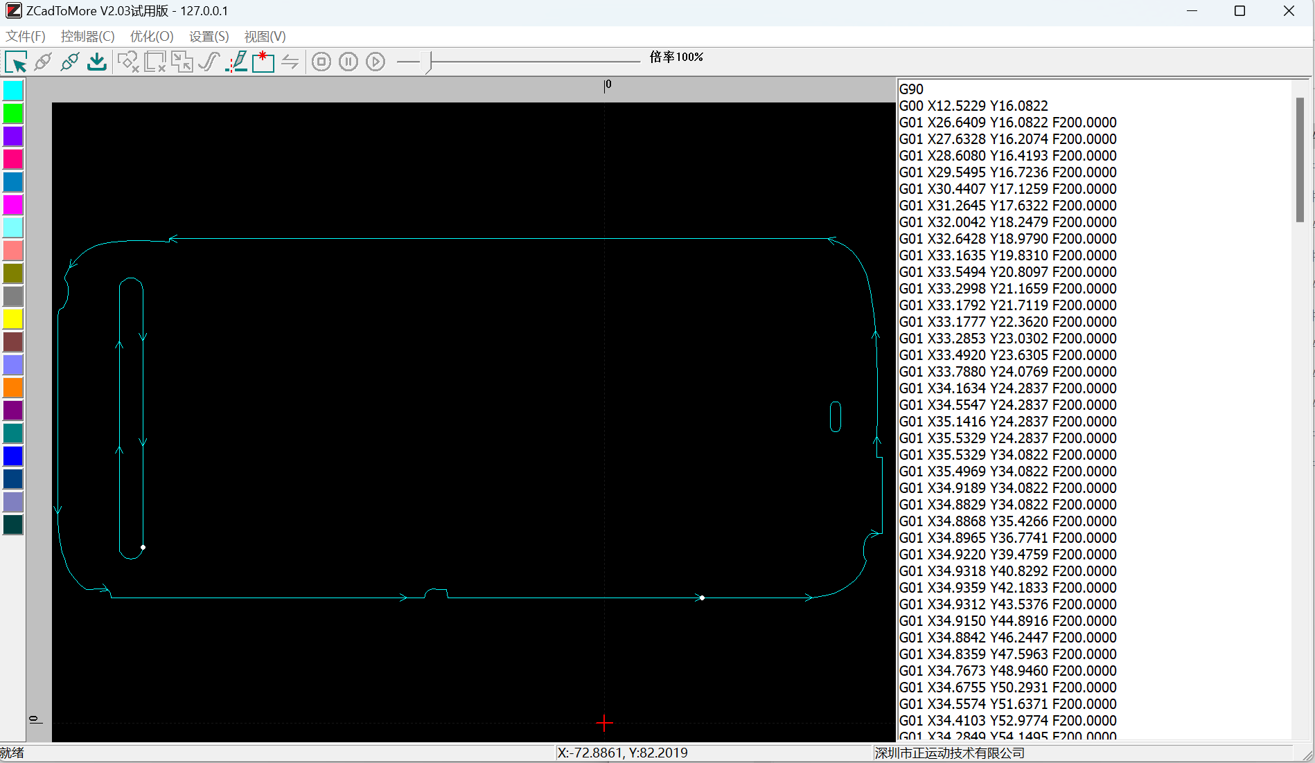Click the download to controller icon
The width and height of the screenshot is (1315, 763).
coord(97,62)
